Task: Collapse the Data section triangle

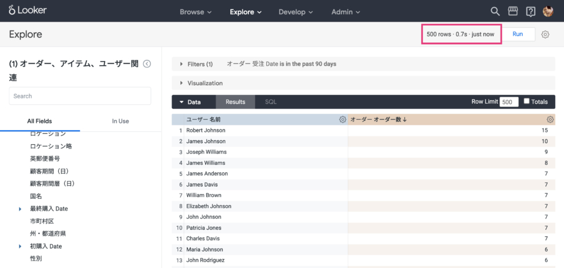Action: click(x=182, y=102)
